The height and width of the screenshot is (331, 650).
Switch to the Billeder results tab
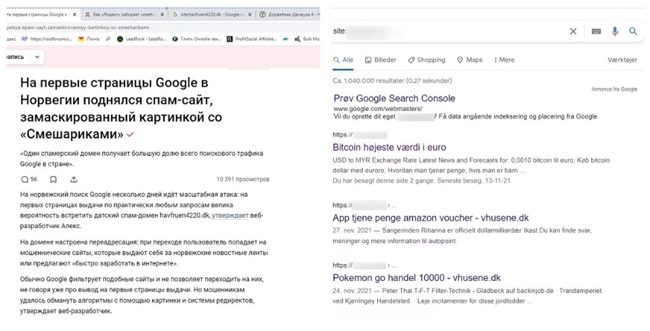click(381, 60)
